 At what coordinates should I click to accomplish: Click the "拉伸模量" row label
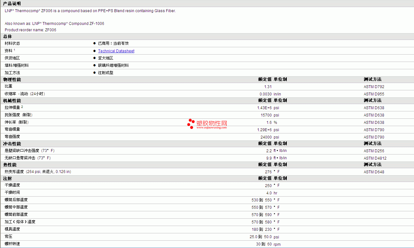(12, 108)
